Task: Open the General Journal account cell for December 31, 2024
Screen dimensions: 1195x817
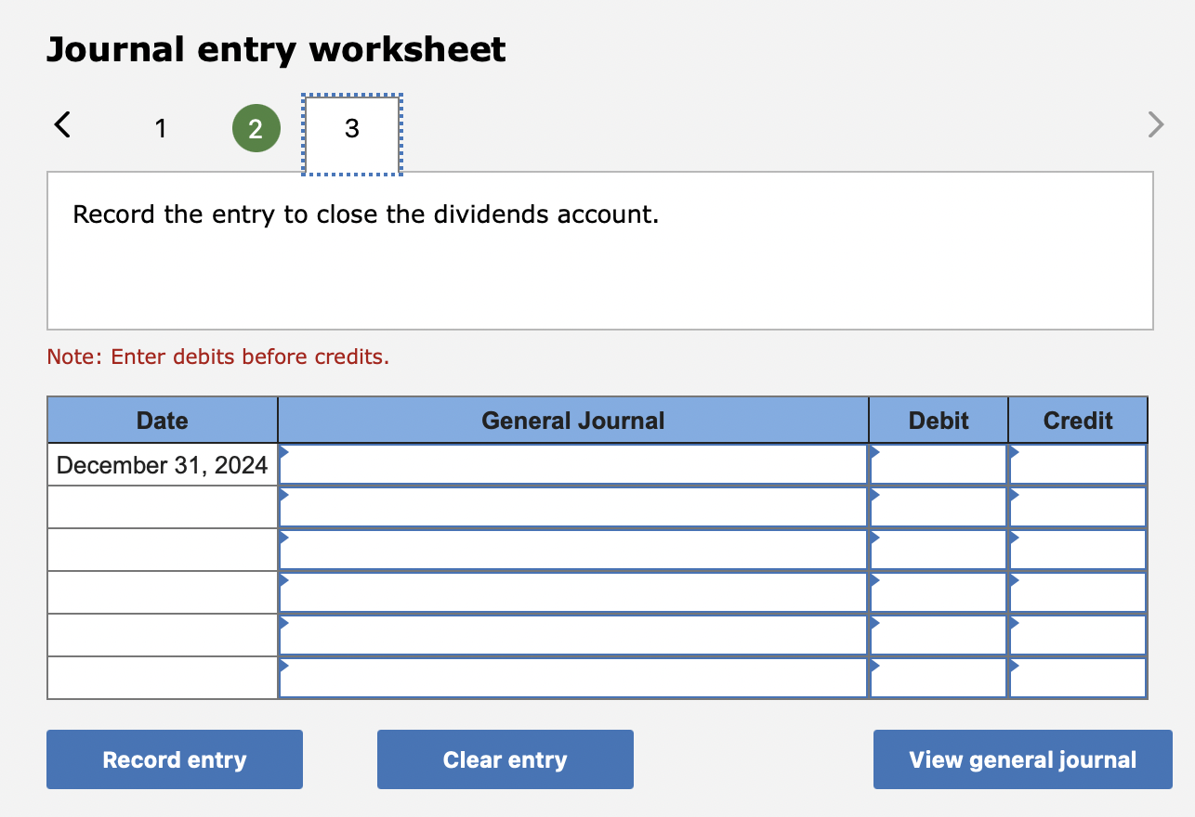Action: pos(573,464)
